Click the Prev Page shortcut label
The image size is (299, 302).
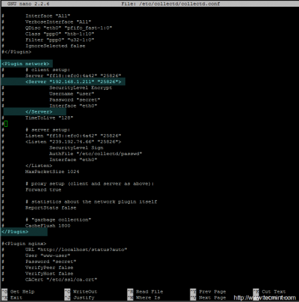click(x=213, y=291)
